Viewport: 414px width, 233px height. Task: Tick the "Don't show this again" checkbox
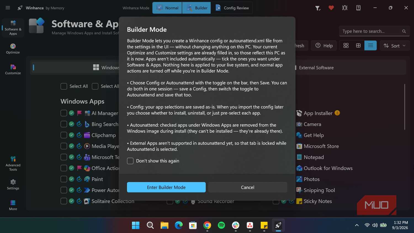(130, 161)
